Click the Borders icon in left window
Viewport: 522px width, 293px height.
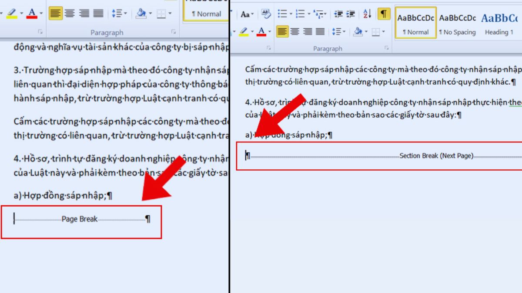[x=161, y=13]
